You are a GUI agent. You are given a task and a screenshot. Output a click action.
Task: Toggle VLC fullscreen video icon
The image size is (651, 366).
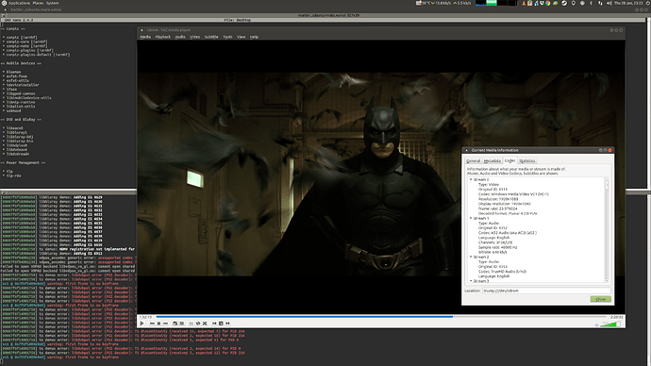(x=175, y=324)
